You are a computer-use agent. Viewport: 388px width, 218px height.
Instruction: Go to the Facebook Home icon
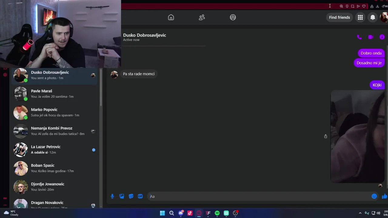coord(171,17)
